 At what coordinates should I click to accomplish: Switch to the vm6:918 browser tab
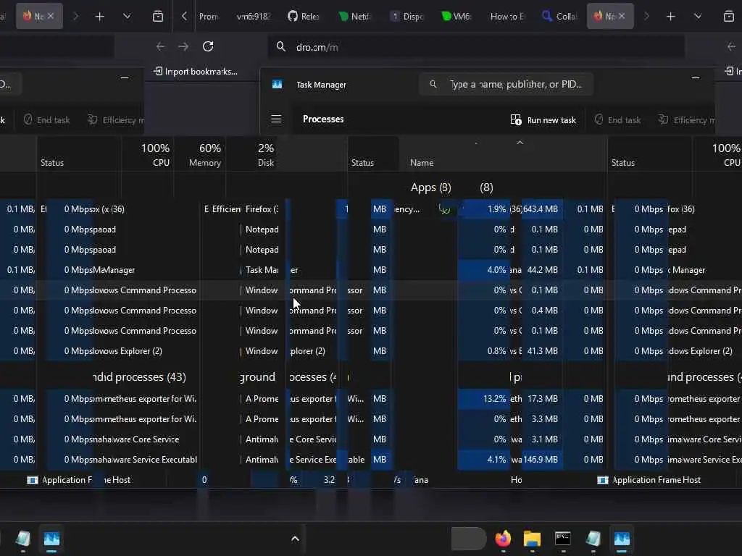[x=253, y=17]
